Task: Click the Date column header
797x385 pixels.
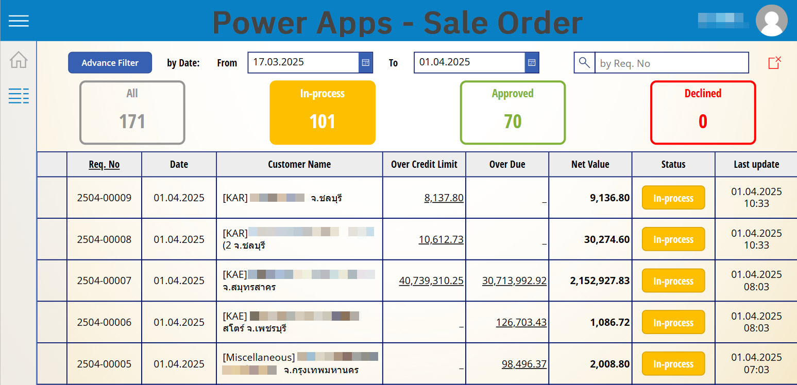Action: click(x=179, y=165)
